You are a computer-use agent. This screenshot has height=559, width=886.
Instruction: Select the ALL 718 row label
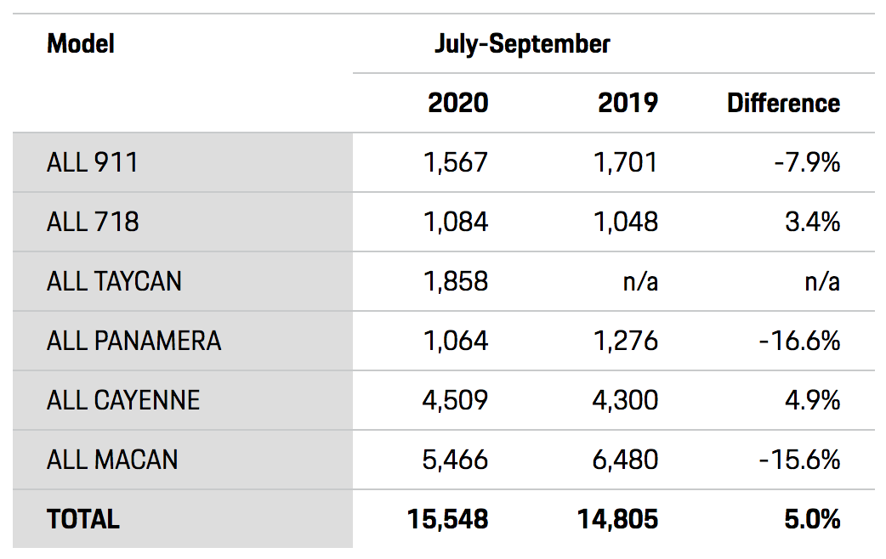(x=93, y=222)
